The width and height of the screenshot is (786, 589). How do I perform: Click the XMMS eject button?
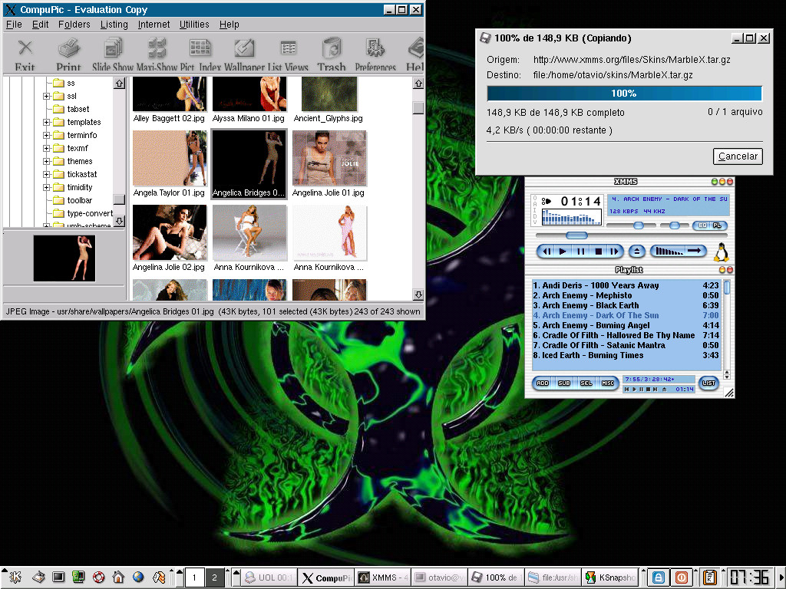pos(636,252)
